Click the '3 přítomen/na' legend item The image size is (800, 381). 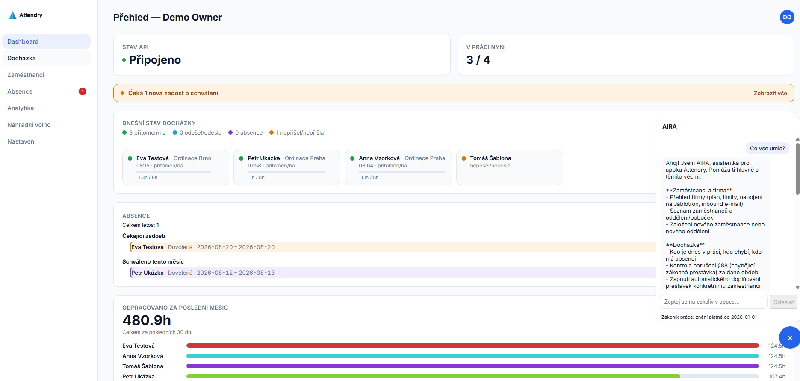point(144,133)
